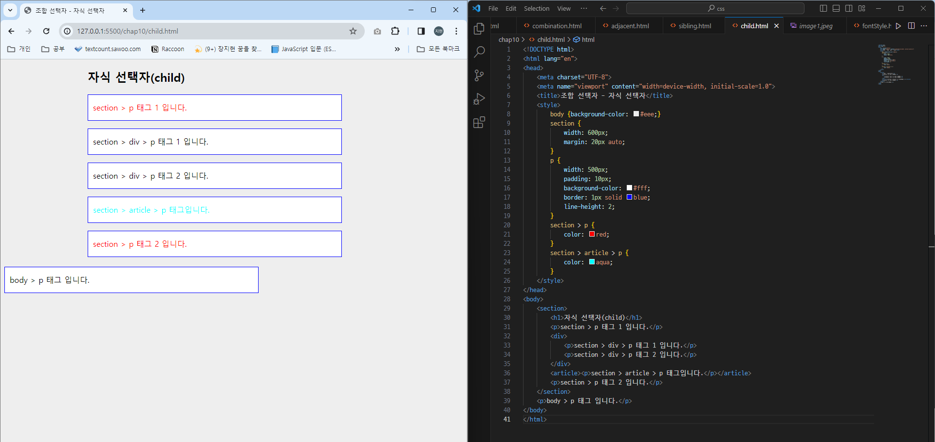The height and width of the screenshot is (442, 935).
Task: Open the 공부 bookmark folder
Action: pos(53,49)
